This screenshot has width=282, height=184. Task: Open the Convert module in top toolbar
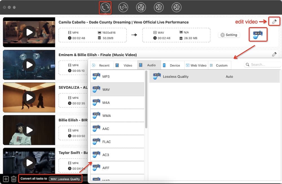[105, 7]
